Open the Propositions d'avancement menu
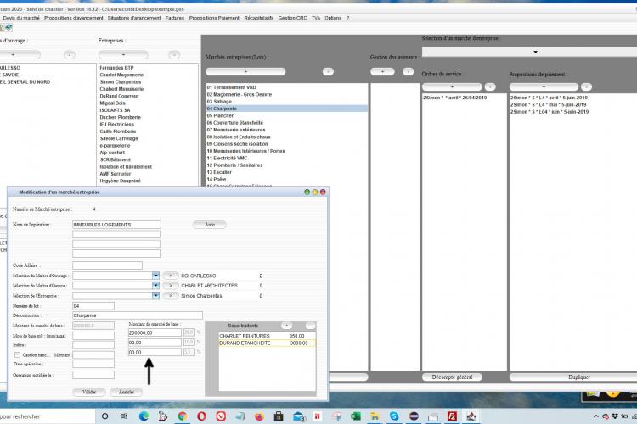Image resolution: width=637 pixels, height=424 pixels. point(74,18)
